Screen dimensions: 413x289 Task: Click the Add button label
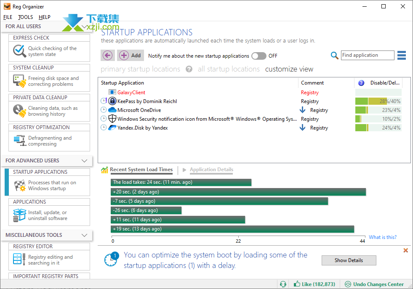pos(136,56)
